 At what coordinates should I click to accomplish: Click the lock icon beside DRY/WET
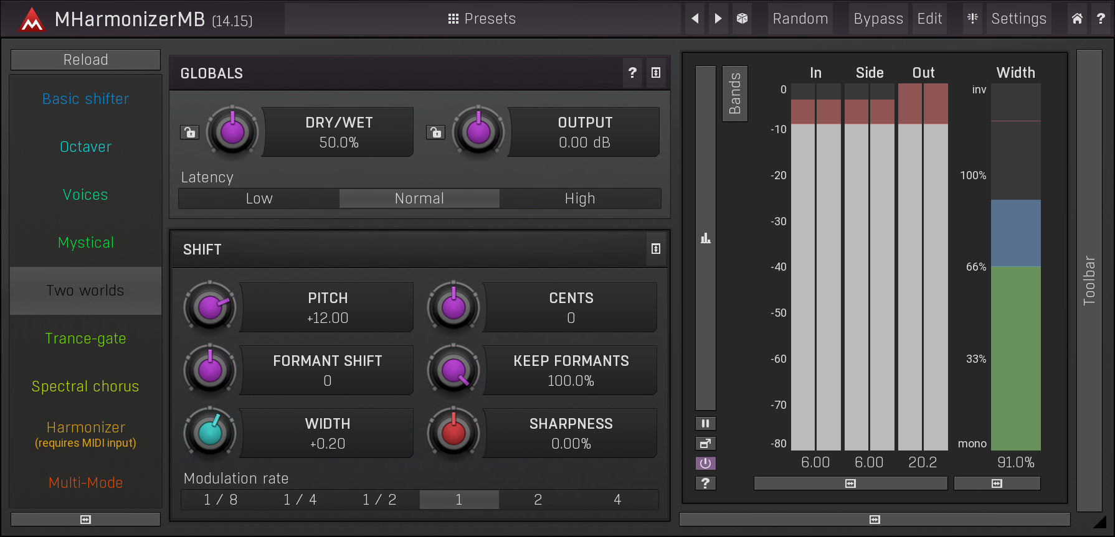click(x=189, y=132)
